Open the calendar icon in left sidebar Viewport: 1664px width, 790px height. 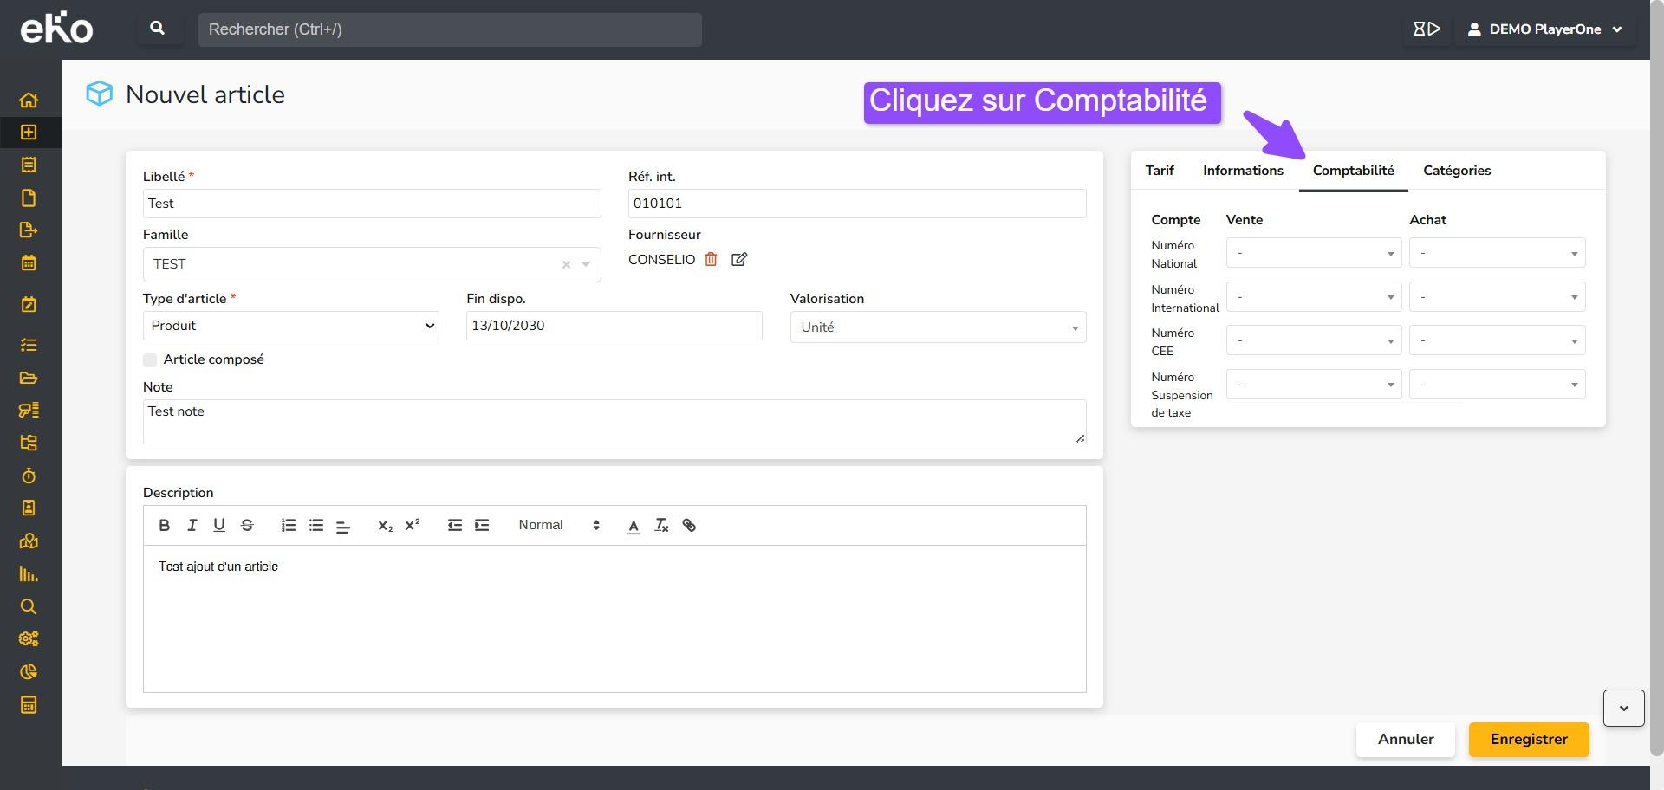pyautogui.click(x=29, y=262)
